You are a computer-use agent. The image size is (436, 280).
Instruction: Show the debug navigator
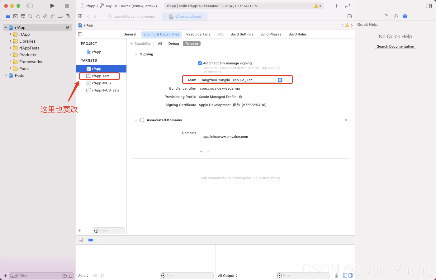click(x=53, y=16)
